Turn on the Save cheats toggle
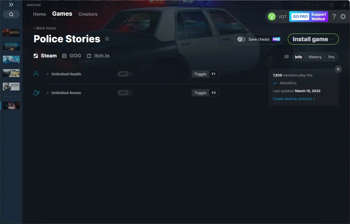This screenshot has height=224, width=350. click(x=242, y=39)
